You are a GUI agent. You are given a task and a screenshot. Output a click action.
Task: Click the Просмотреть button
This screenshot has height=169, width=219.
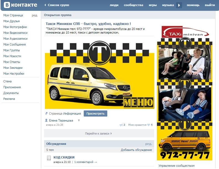pos(95,113)
